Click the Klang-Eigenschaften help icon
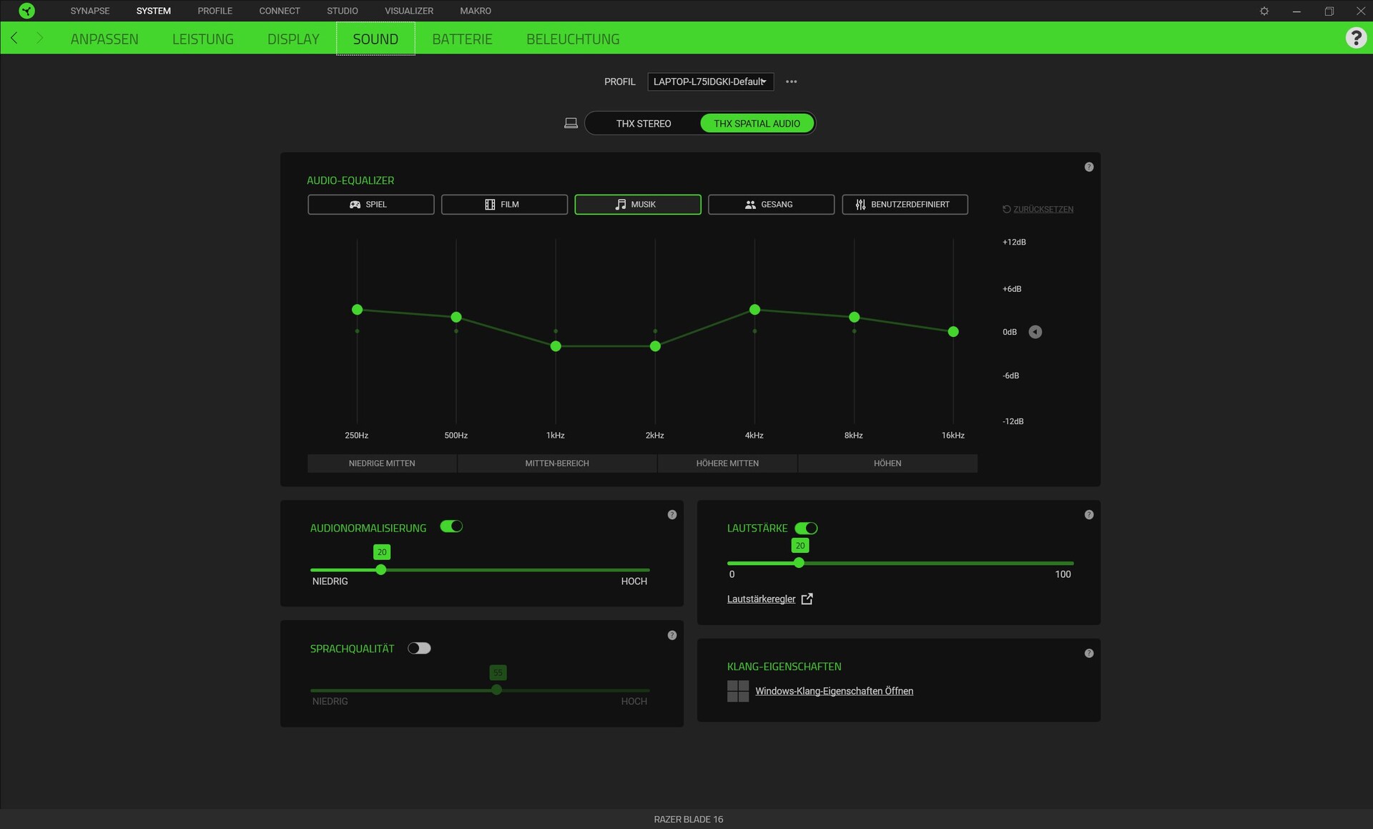The image size is (1373, 829). click(x=1088, y=653)
